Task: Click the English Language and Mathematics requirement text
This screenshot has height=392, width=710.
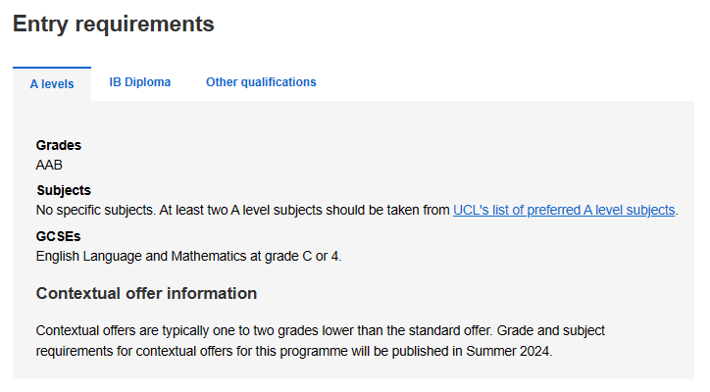Action: click(x=188, y=256)
